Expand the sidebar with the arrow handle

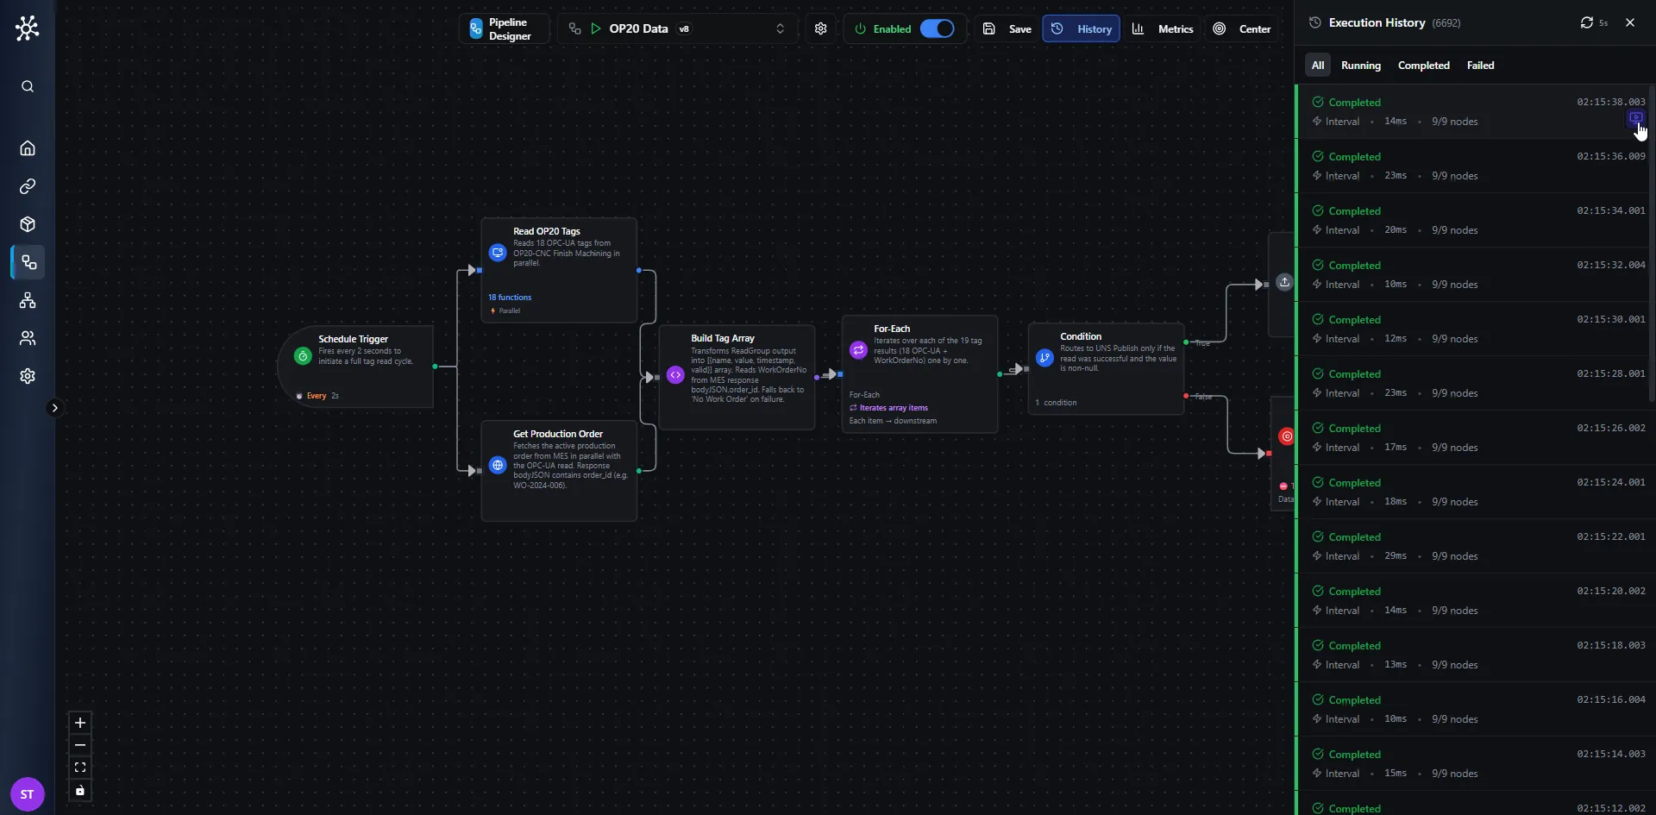(54, 408)
